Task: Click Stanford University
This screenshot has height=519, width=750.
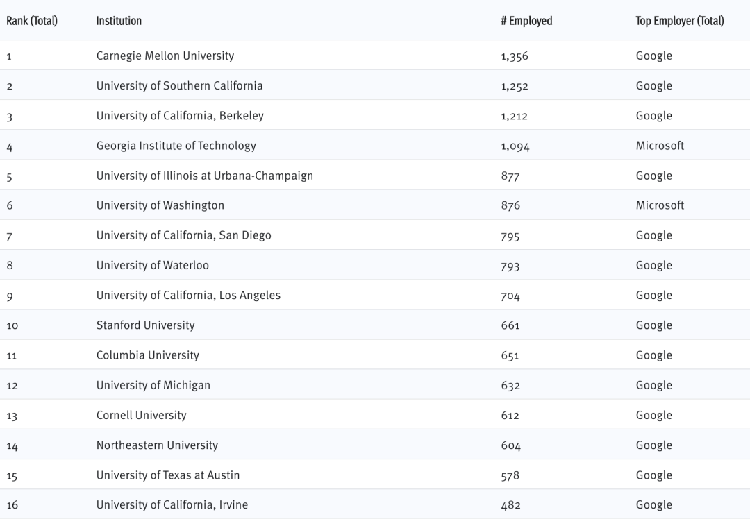Action: 145,325
